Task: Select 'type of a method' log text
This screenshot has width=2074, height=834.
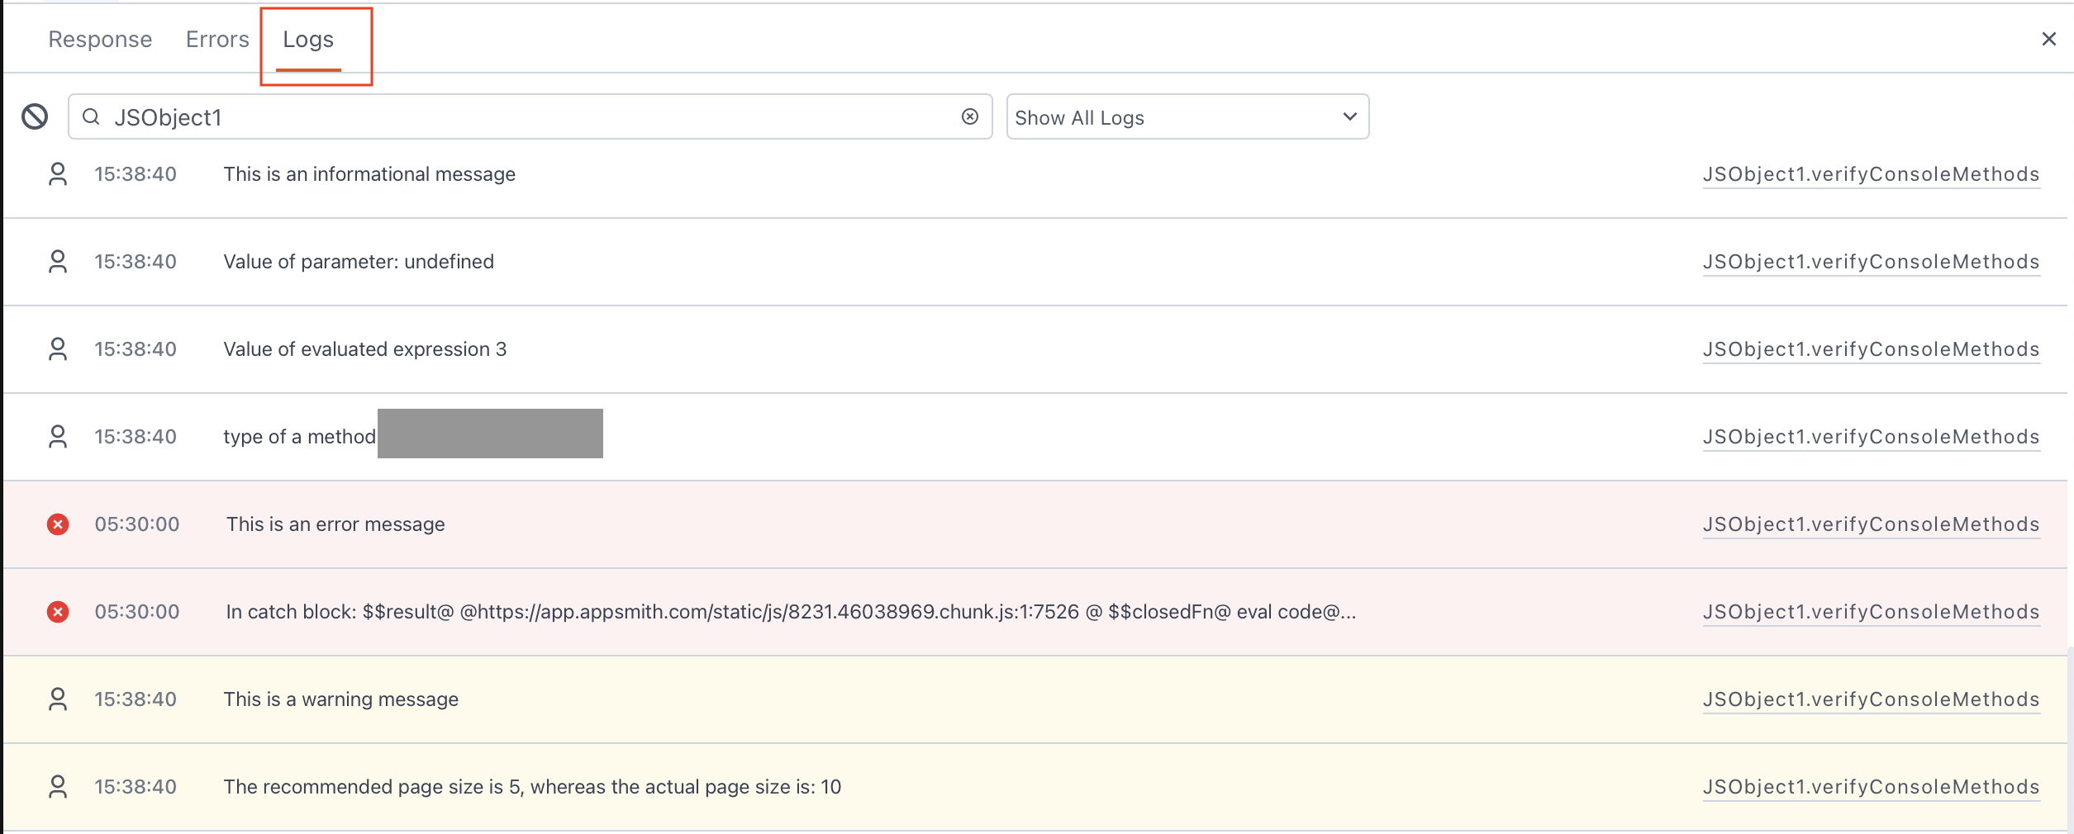Action: click(x=300, y=437)
